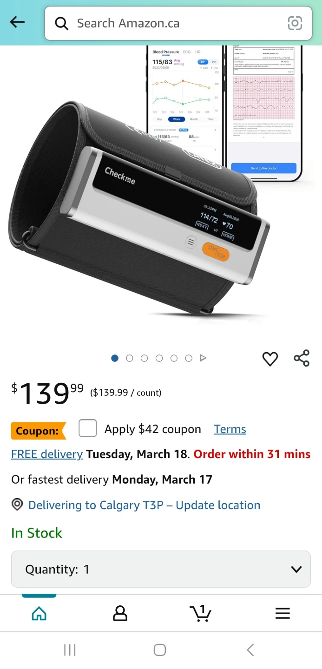Expand the Quantity dropdown
This screenshot has width=322, height=669.
(x=161, y=569)
